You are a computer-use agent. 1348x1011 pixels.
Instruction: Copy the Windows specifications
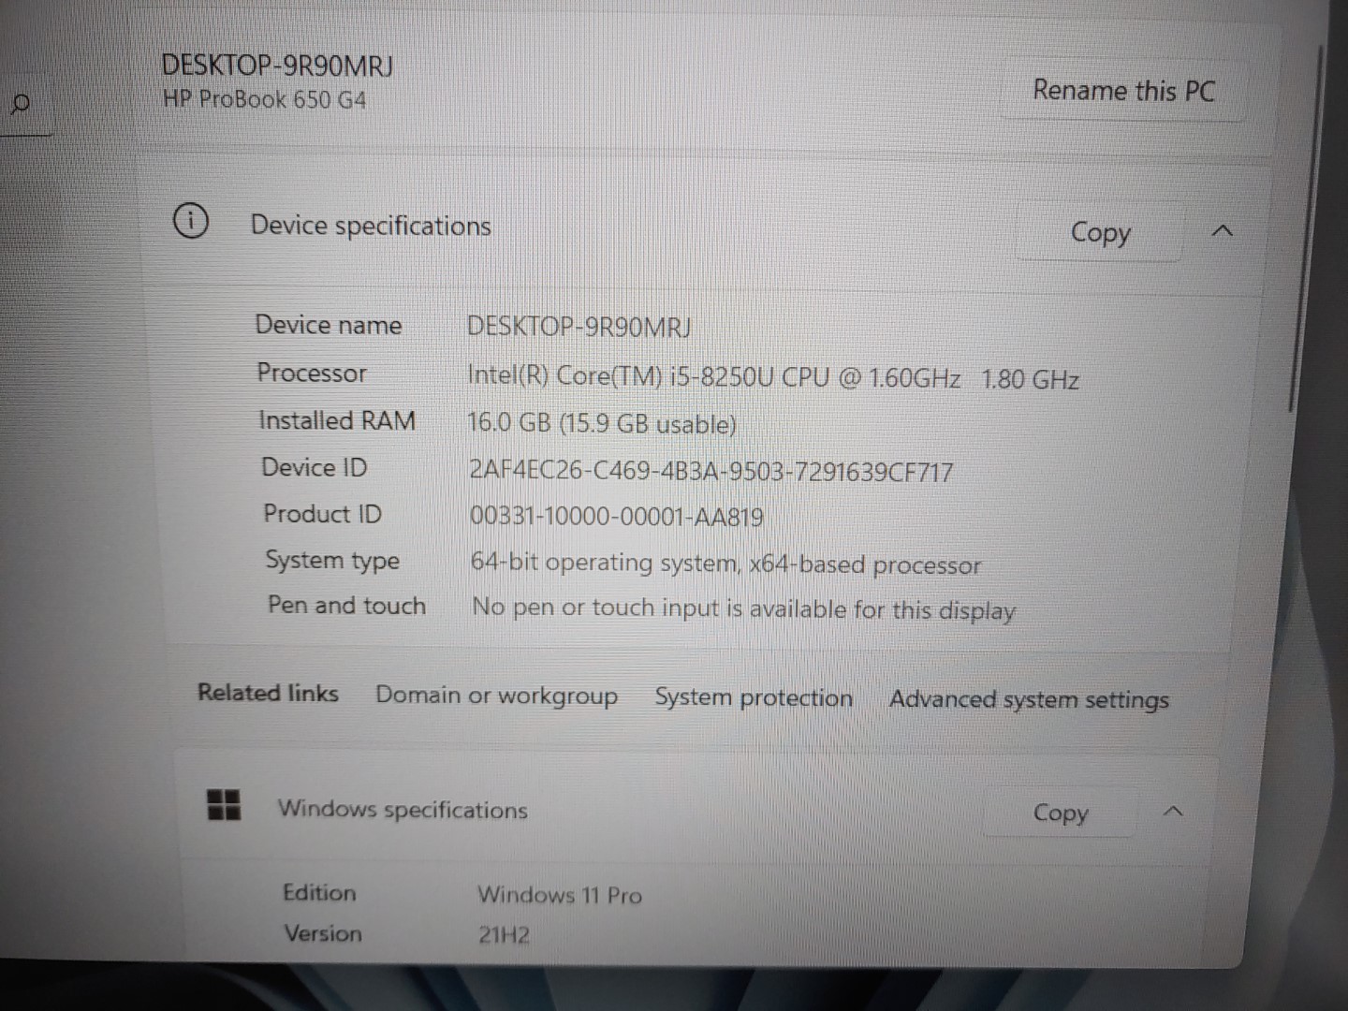tap(1061, 813)
